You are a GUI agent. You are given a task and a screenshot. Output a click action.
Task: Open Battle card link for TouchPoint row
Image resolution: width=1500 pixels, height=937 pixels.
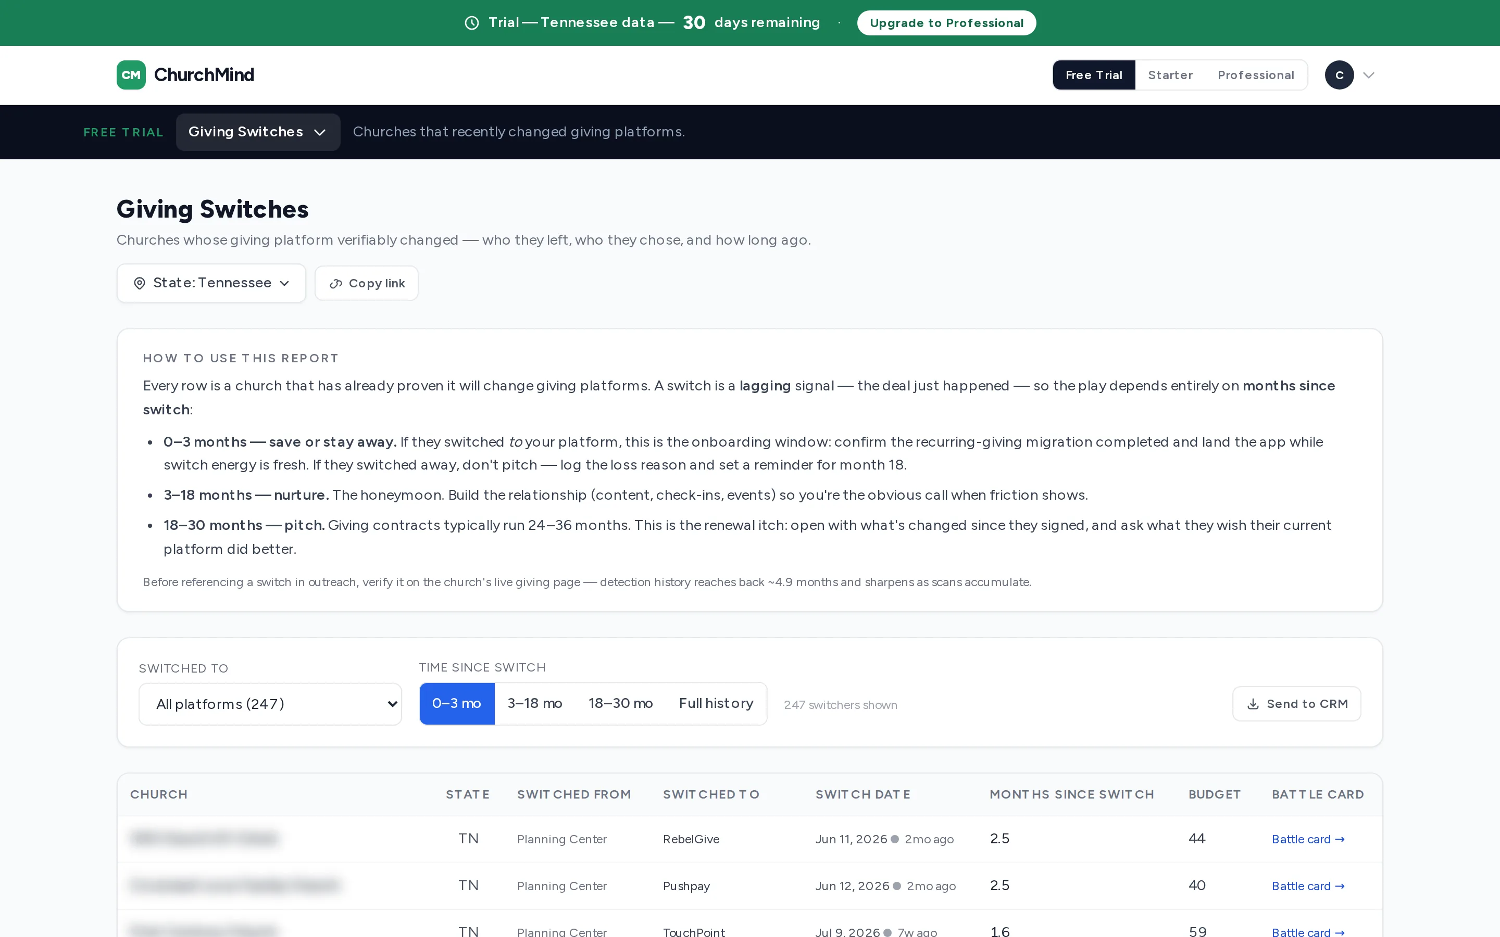(1308, 931)
